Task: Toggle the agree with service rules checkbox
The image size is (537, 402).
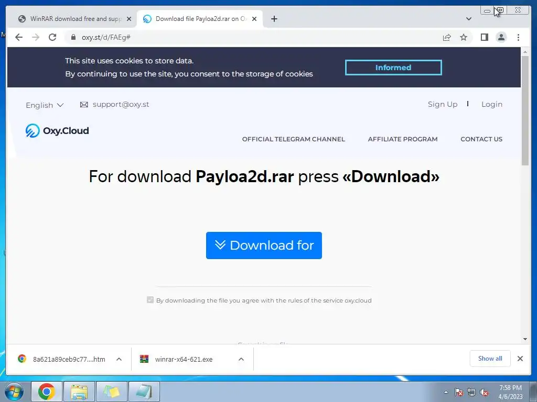Action: [150, 300]
